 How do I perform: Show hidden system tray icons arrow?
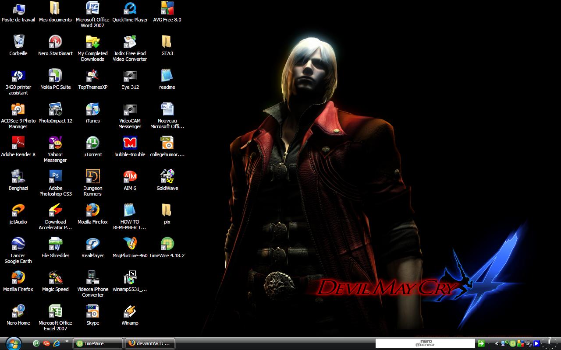click(497, 343)
